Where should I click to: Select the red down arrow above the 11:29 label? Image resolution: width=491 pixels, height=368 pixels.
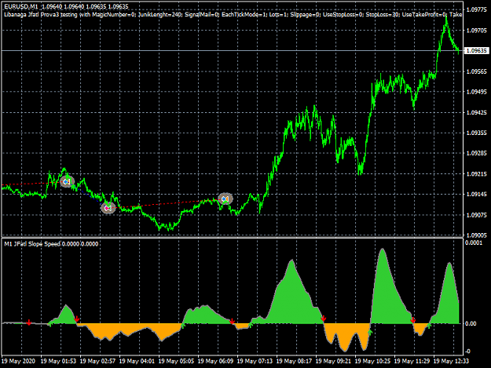413,320
